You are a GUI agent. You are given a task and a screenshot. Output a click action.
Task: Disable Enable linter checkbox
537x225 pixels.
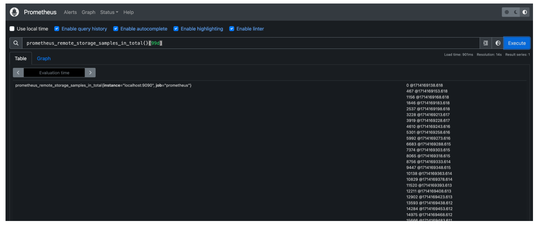pos(232,29)
